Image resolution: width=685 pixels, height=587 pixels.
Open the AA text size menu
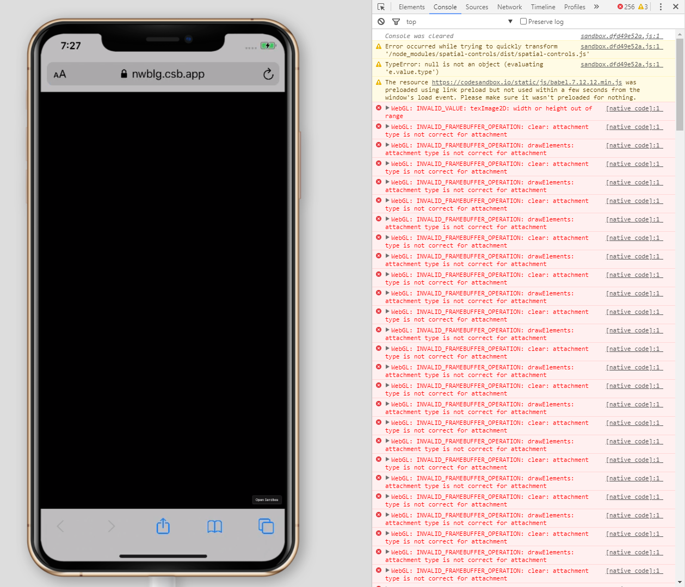tap(60, 74)
